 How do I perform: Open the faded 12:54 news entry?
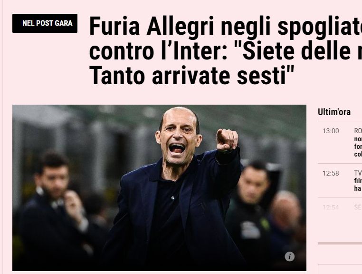[x=340, y=207]
